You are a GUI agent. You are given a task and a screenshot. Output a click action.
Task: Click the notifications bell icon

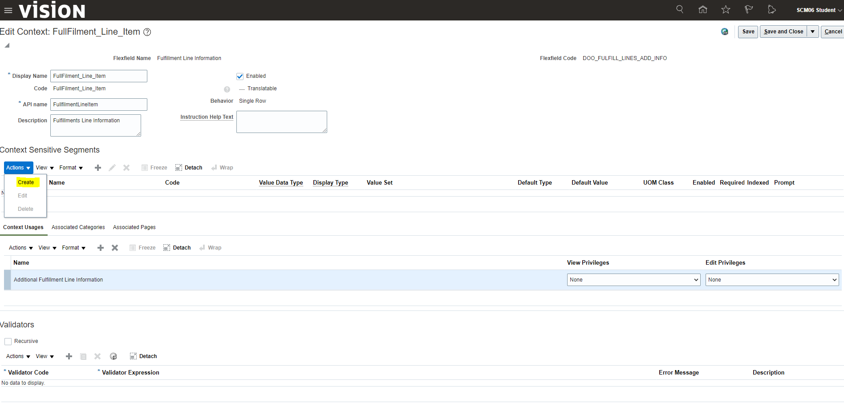click(x=772, y=9)
